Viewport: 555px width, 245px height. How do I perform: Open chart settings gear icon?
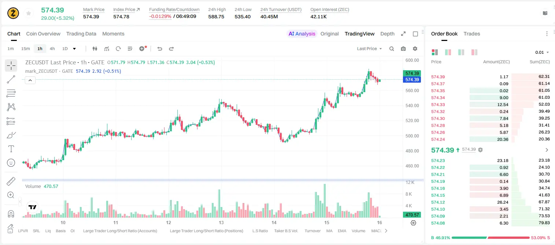pos(415,49)
